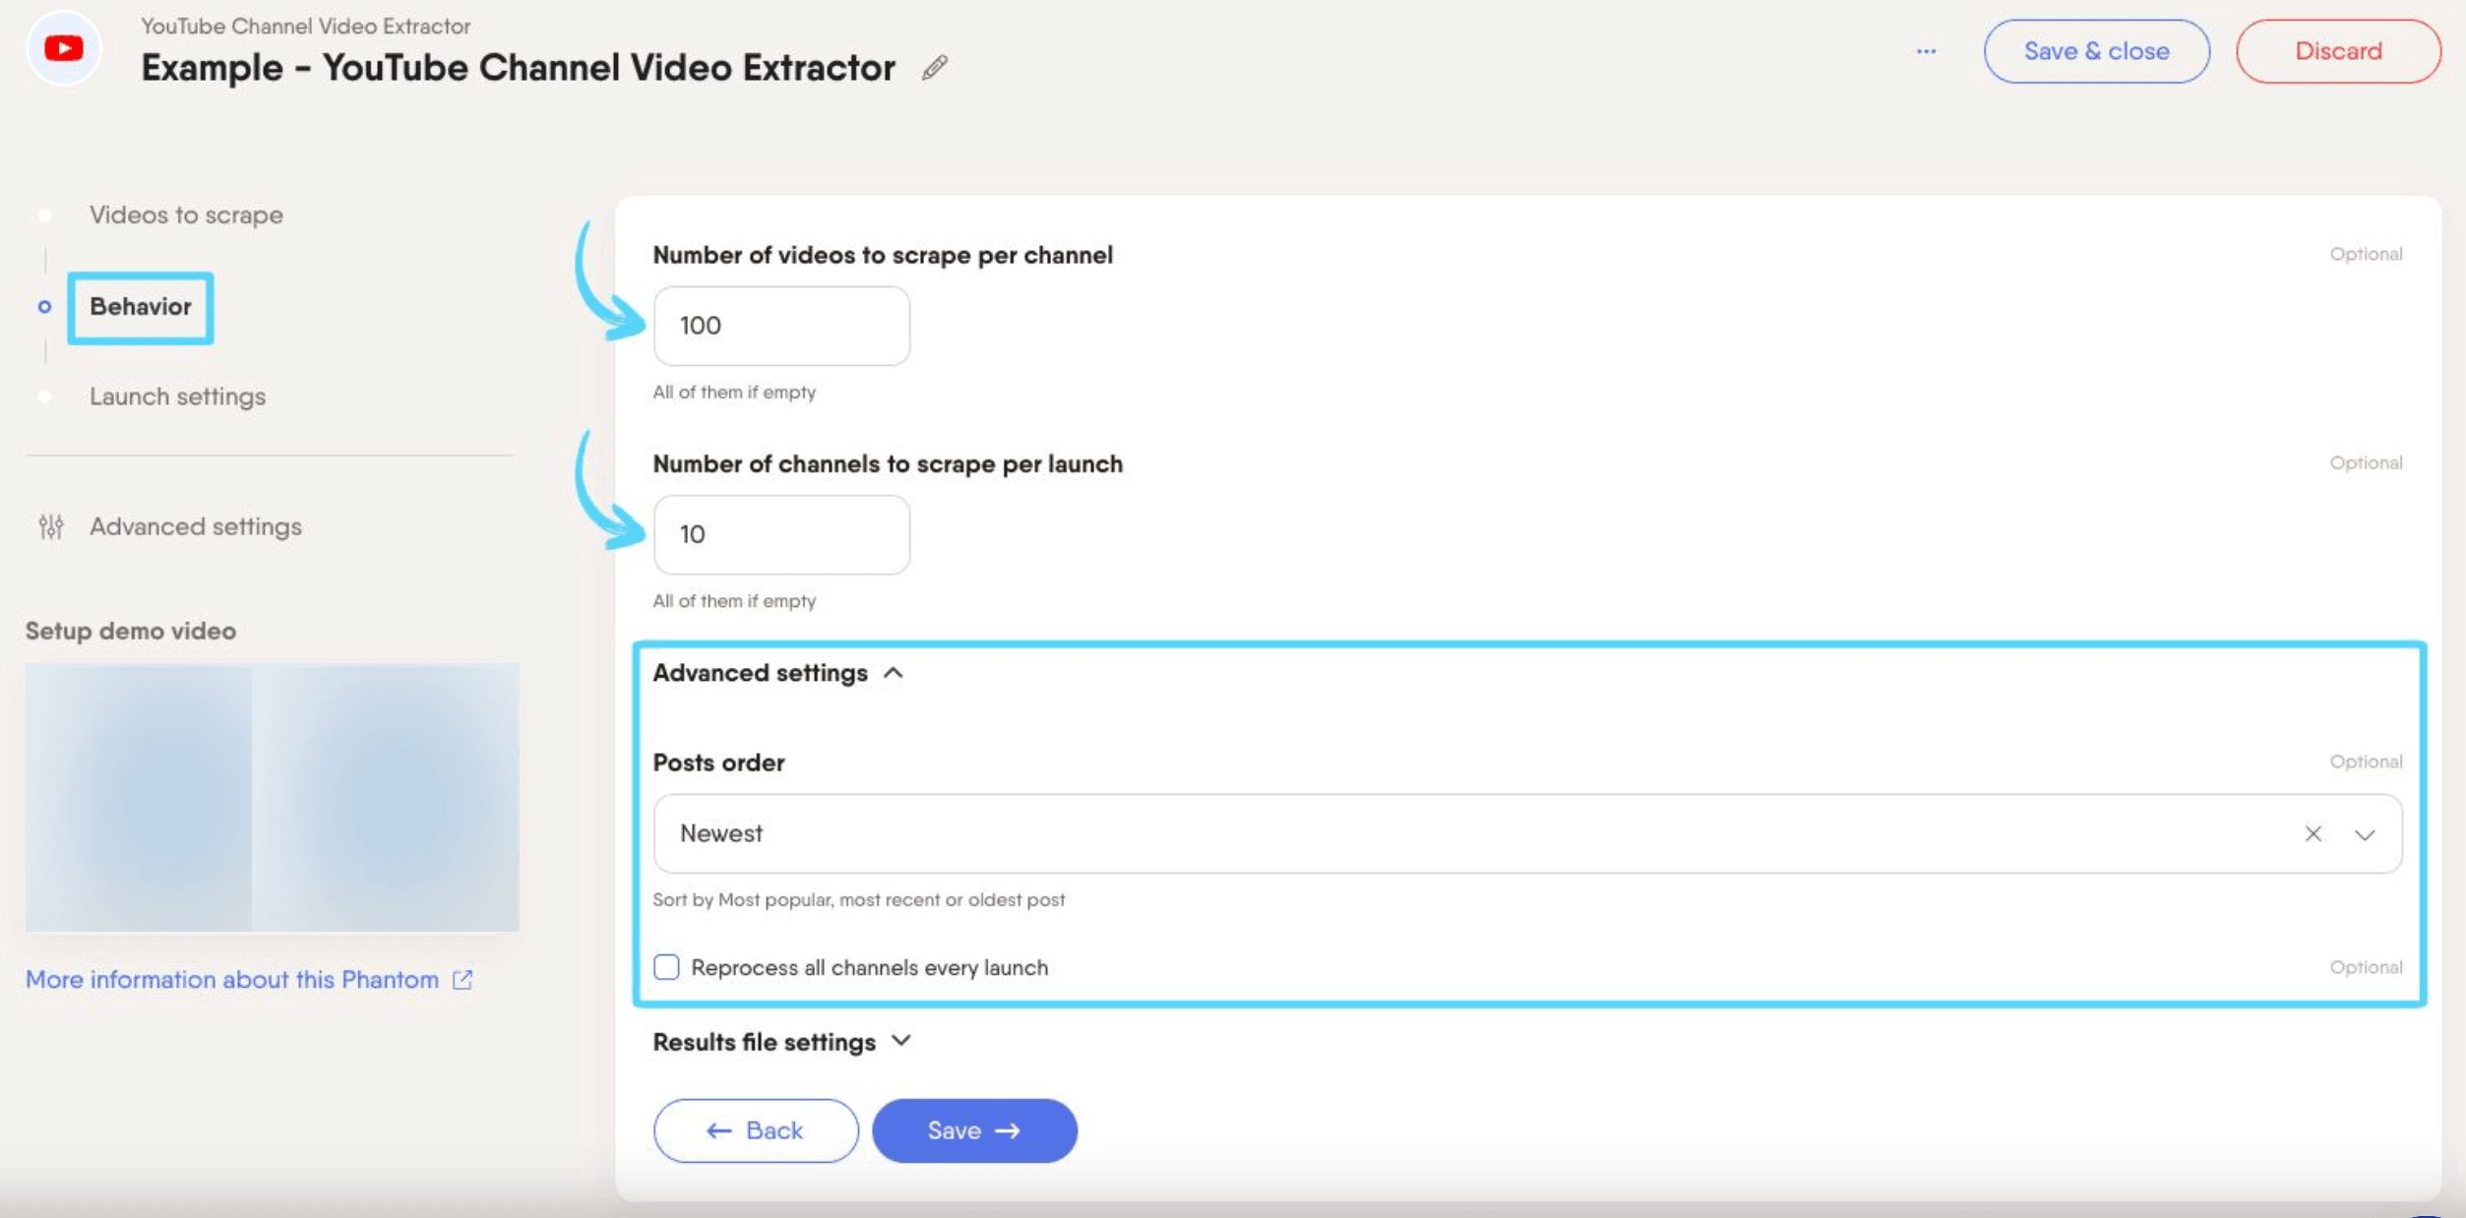Click the Example - YouTube Channel Video Extractor title
The image size is (2466, 1218).
point(518,67)
